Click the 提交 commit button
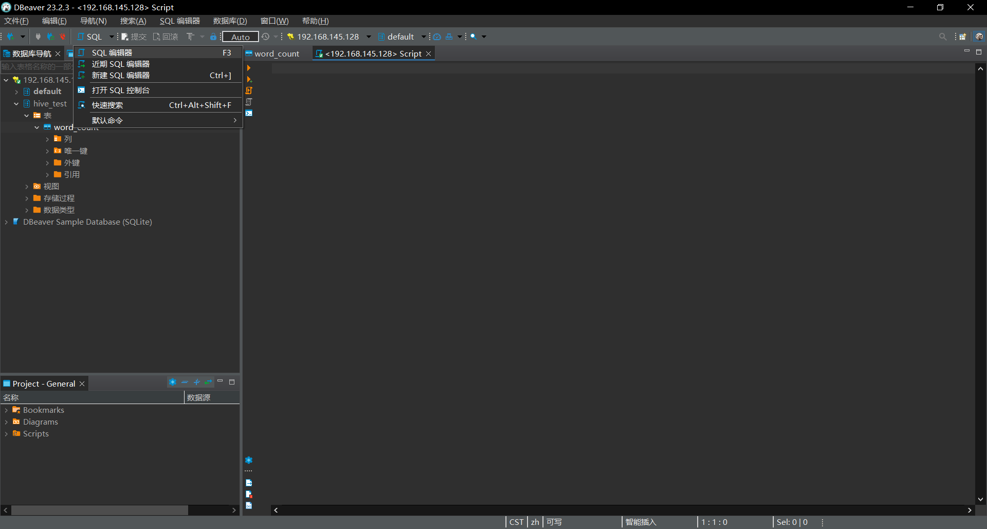987x529 pixels. click(x=134, y=37)
